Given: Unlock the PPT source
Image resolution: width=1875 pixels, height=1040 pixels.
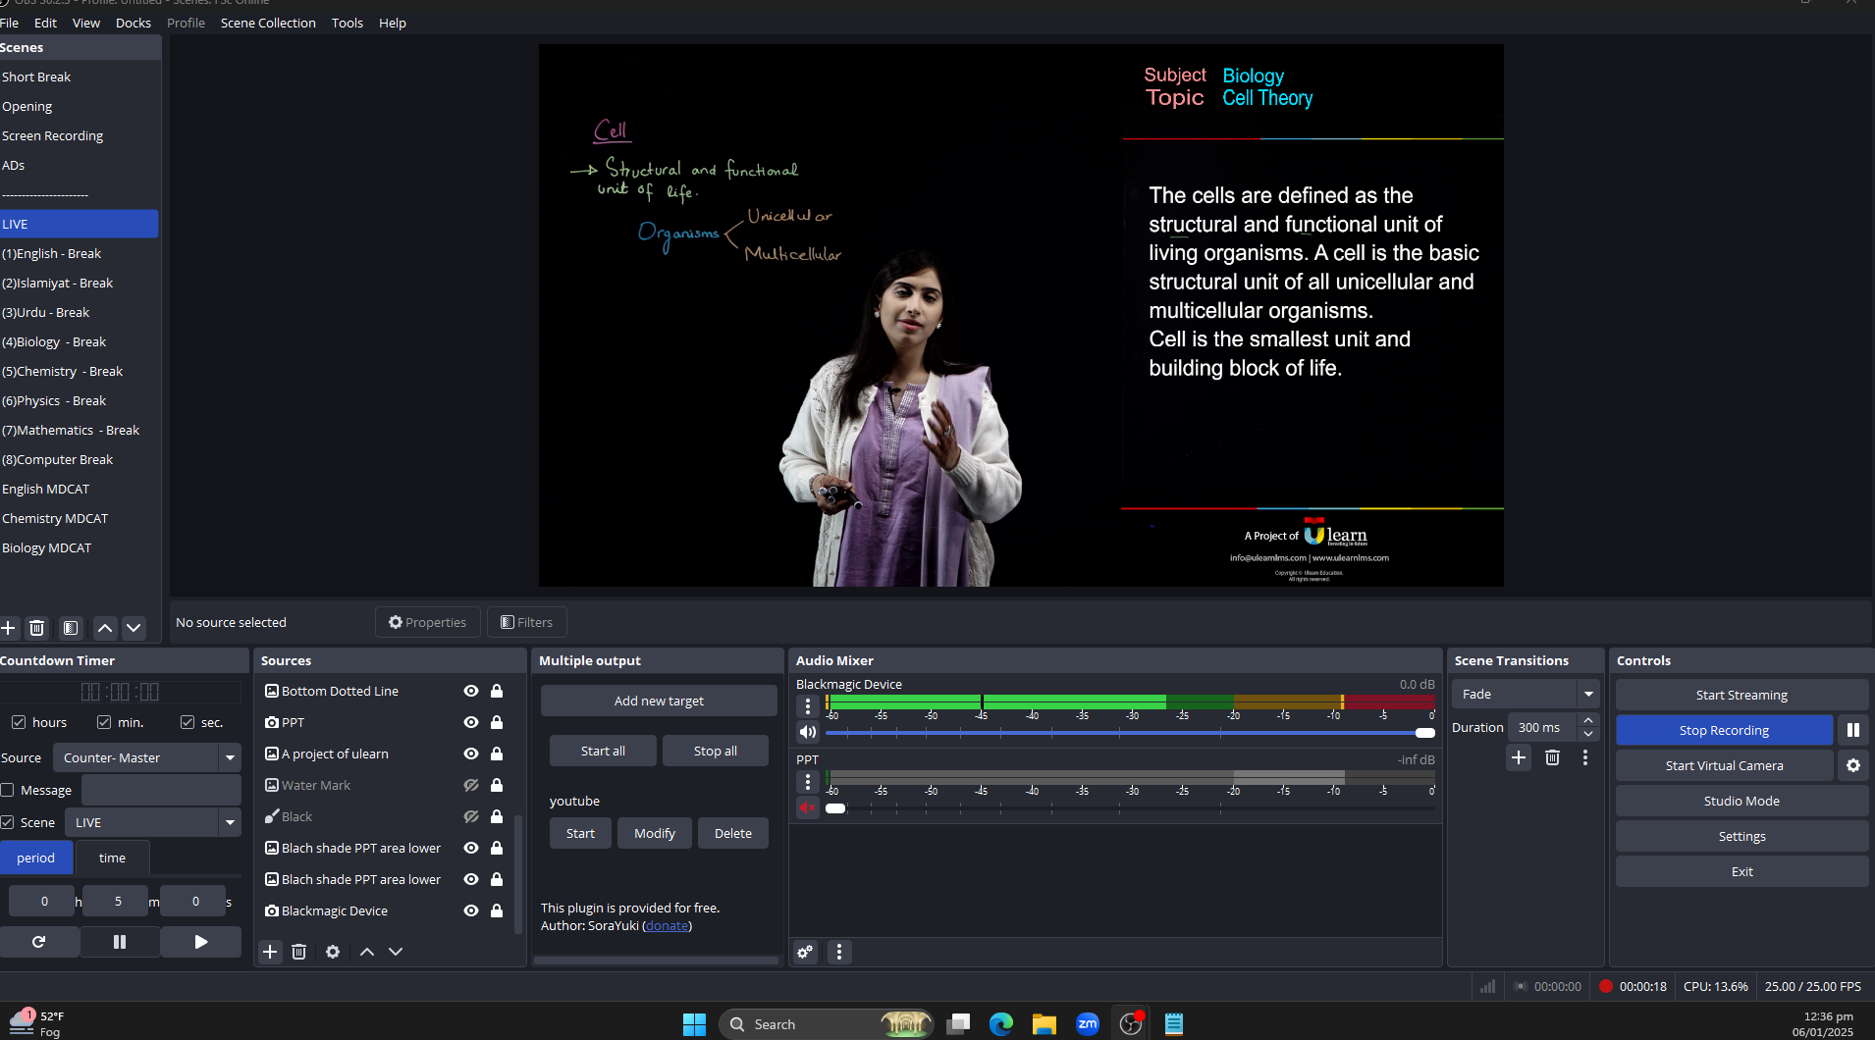Looking at the screenshot, I should click(x=497, y=722).
